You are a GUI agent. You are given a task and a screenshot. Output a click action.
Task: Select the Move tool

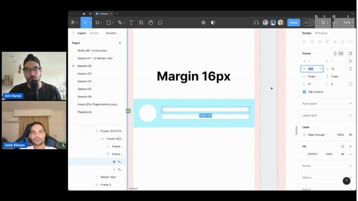85,22
